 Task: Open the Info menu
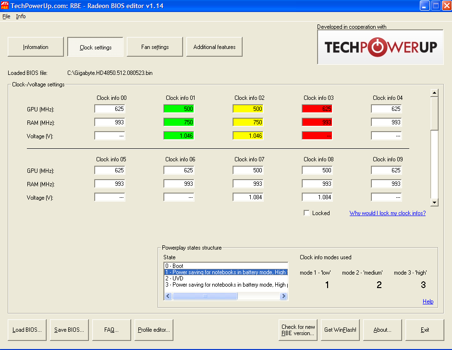pyautogui.click(x=21, y=16)
